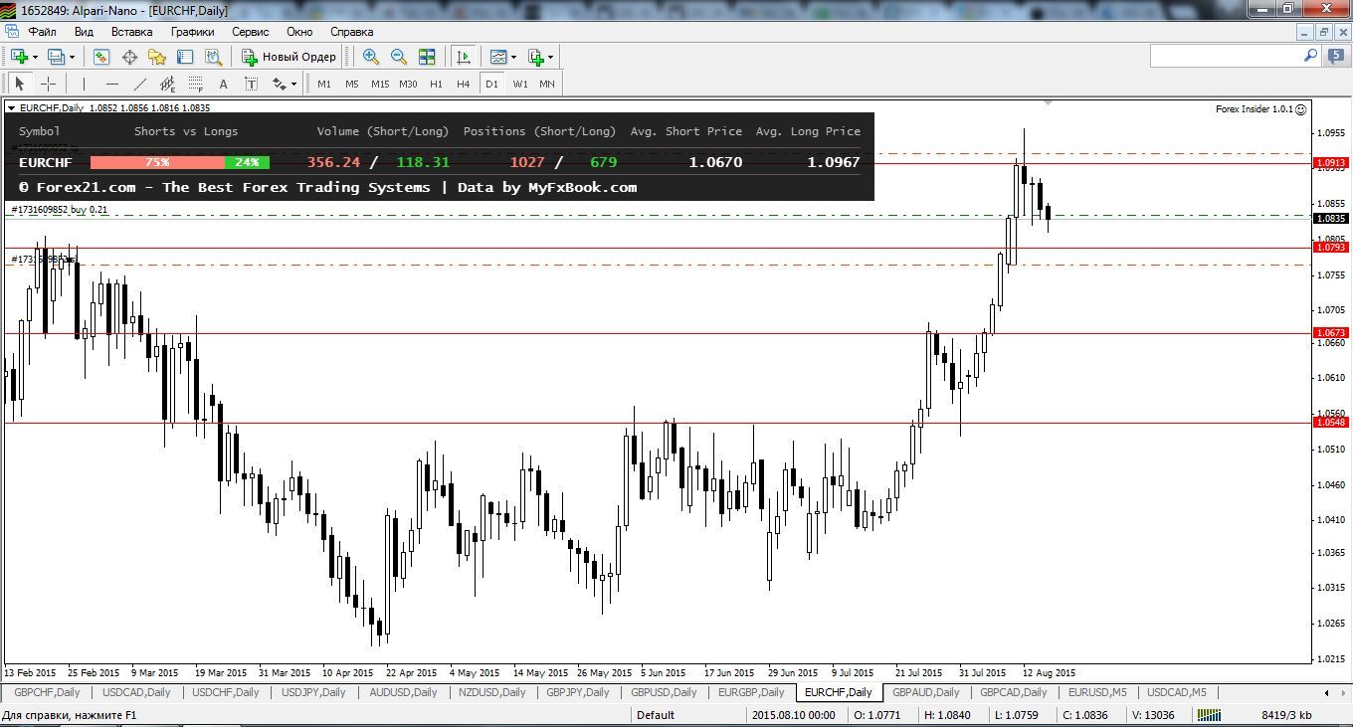The width and height of the screenshot is (1353, 727).
Task: Open the Графики menu
Action: pyautogui.click(x=192, y=32)
